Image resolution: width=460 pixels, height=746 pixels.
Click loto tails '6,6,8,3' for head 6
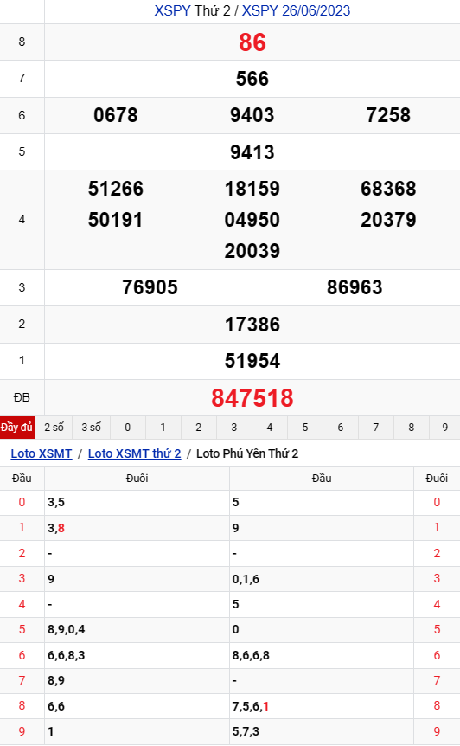[66, 655]
